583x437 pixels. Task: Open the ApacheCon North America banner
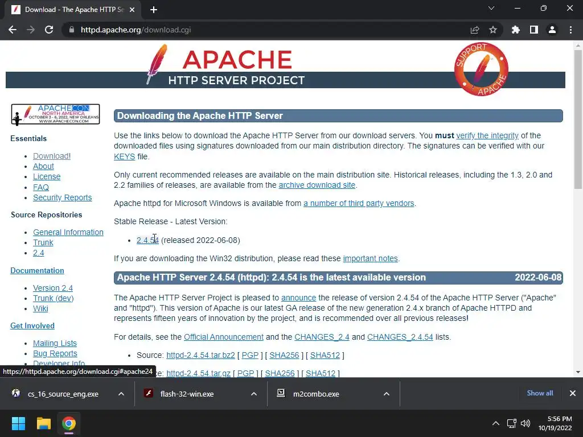click(x=55, y=114)
